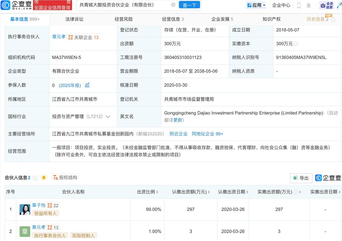
Task: Export partner table with 导出 button
Action: 301,178
